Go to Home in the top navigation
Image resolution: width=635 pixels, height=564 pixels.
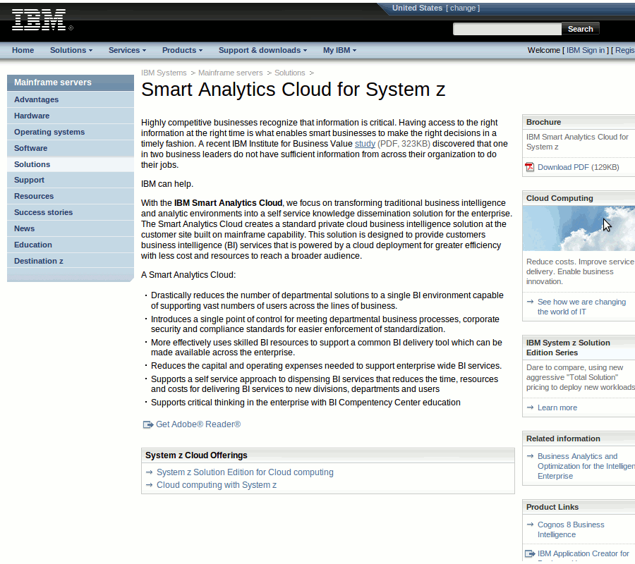point(23,50)
